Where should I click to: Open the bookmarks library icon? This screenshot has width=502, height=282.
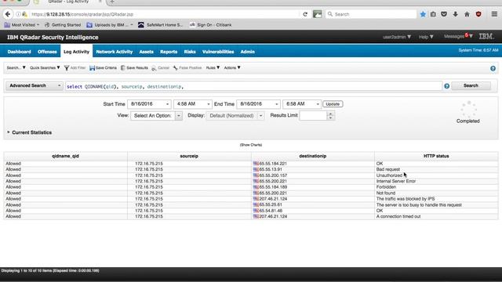pyautogui.click(x=433, y=14)
